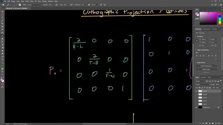This screenshot has width=223, height=125.
Task: Click the Share icon at top right
Action: [x=221, y=5]
